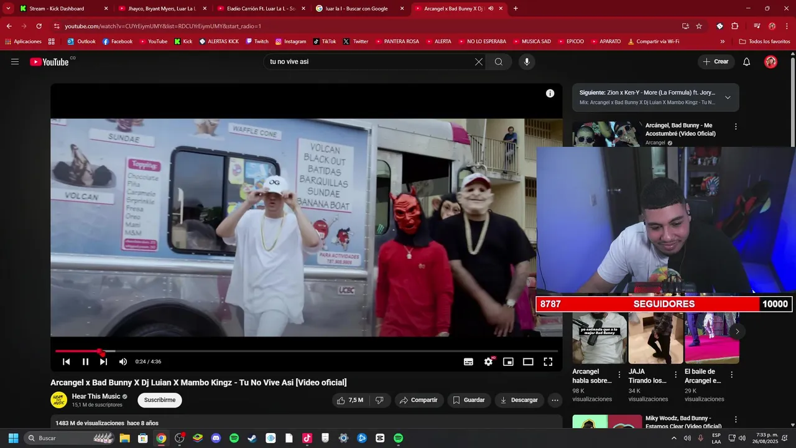Open the YouTube account avatar menu
796x448 pixels.
pos(771,62)
